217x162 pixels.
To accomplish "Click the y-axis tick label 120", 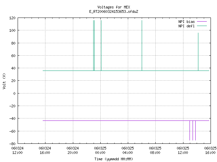I will point(12,18).
